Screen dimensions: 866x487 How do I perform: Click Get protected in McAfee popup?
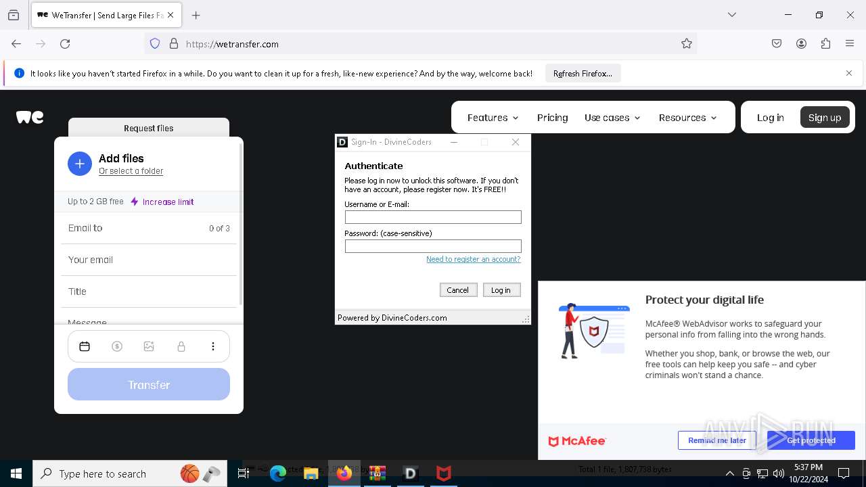pos(811,440)
